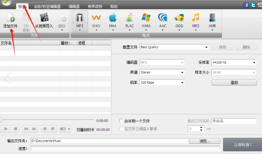Image resolution: width=262 pixels, height=154 pixels.
Task: Select MP2 output format
Action: click(x=196, y=17)
